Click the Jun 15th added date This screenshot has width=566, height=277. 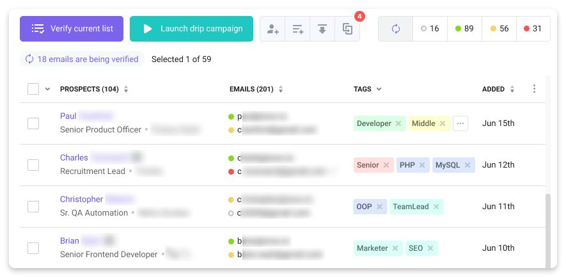point(498,123)
